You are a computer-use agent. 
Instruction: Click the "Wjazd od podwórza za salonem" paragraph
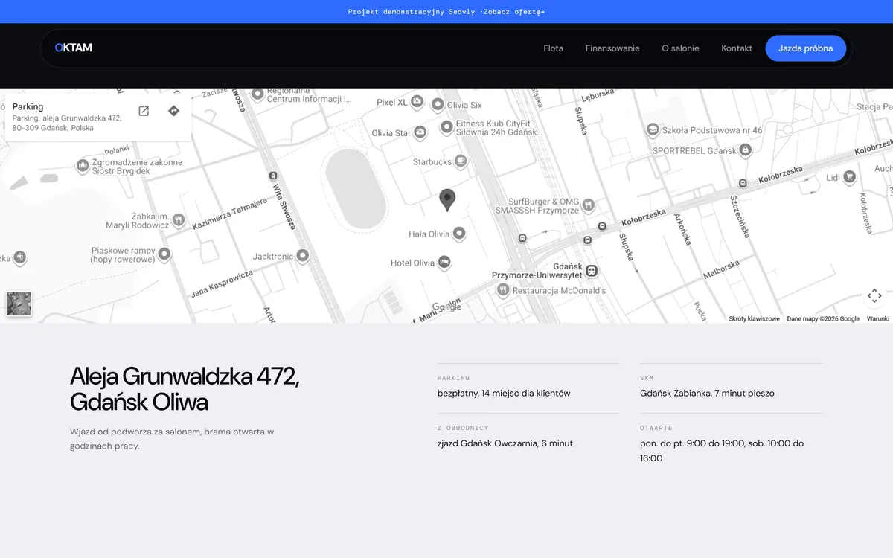click(173, 439)
